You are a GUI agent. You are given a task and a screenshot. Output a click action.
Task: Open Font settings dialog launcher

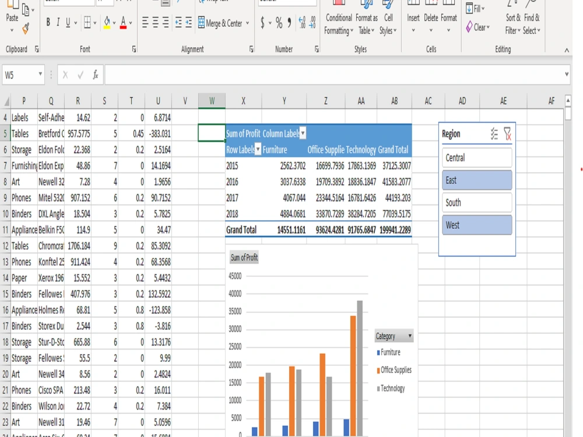134,49
